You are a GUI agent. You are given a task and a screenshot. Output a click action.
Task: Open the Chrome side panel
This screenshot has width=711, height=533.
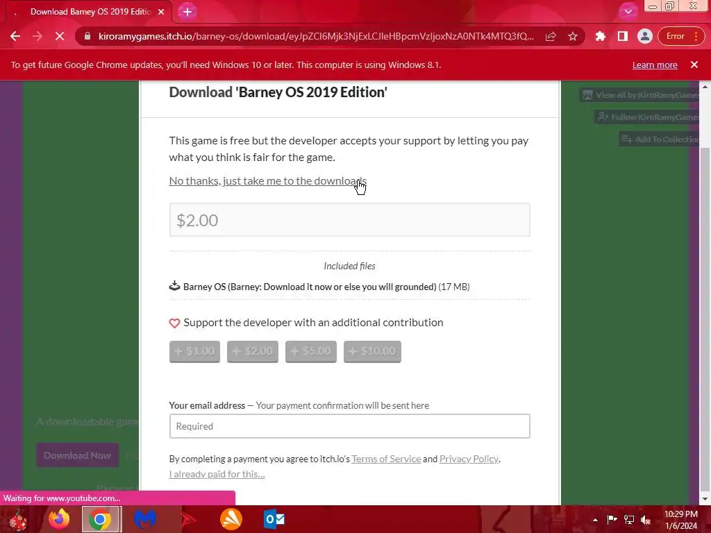pyautogui.click(x=623, y=36)
